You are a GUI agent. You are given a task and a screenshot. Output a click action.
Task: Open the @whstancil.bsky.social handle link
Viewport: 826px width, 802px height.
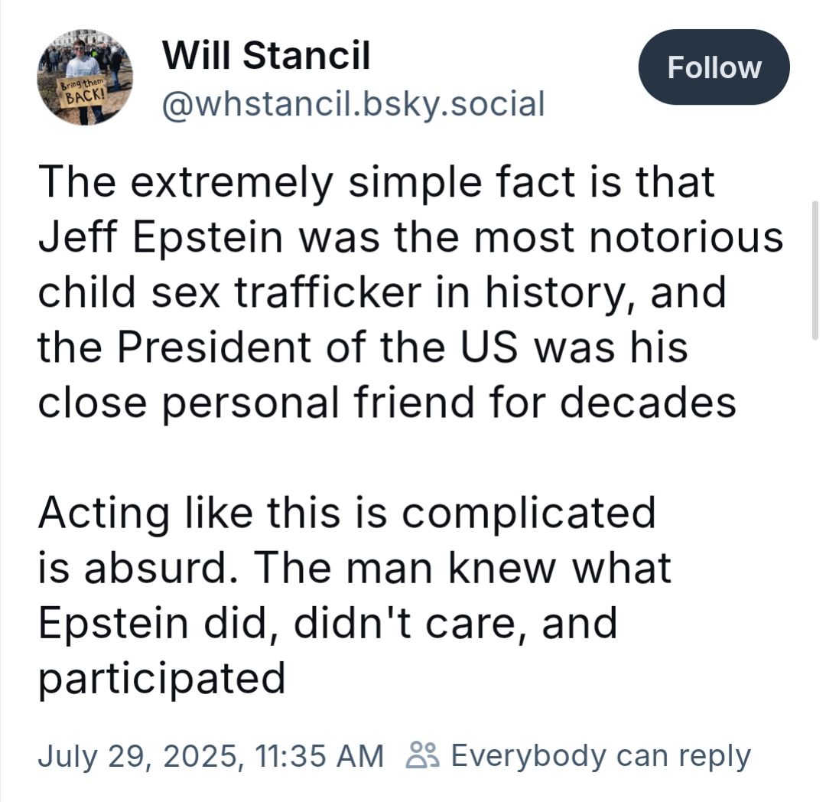(353, 103)
